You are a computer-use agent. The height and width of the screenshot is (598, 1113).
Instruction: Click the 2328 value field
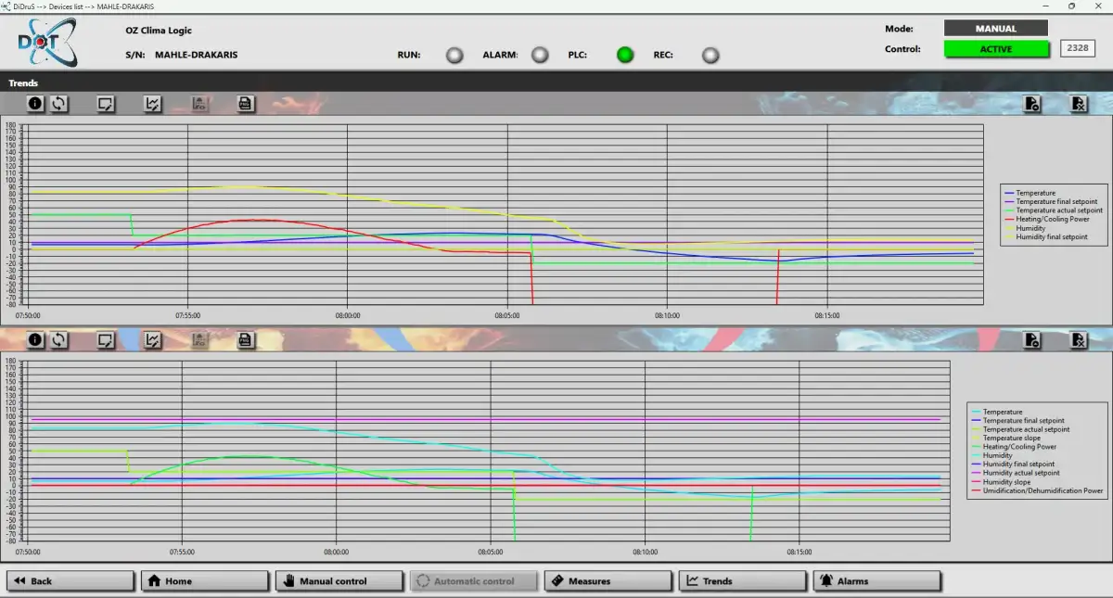coord(1078,48)
